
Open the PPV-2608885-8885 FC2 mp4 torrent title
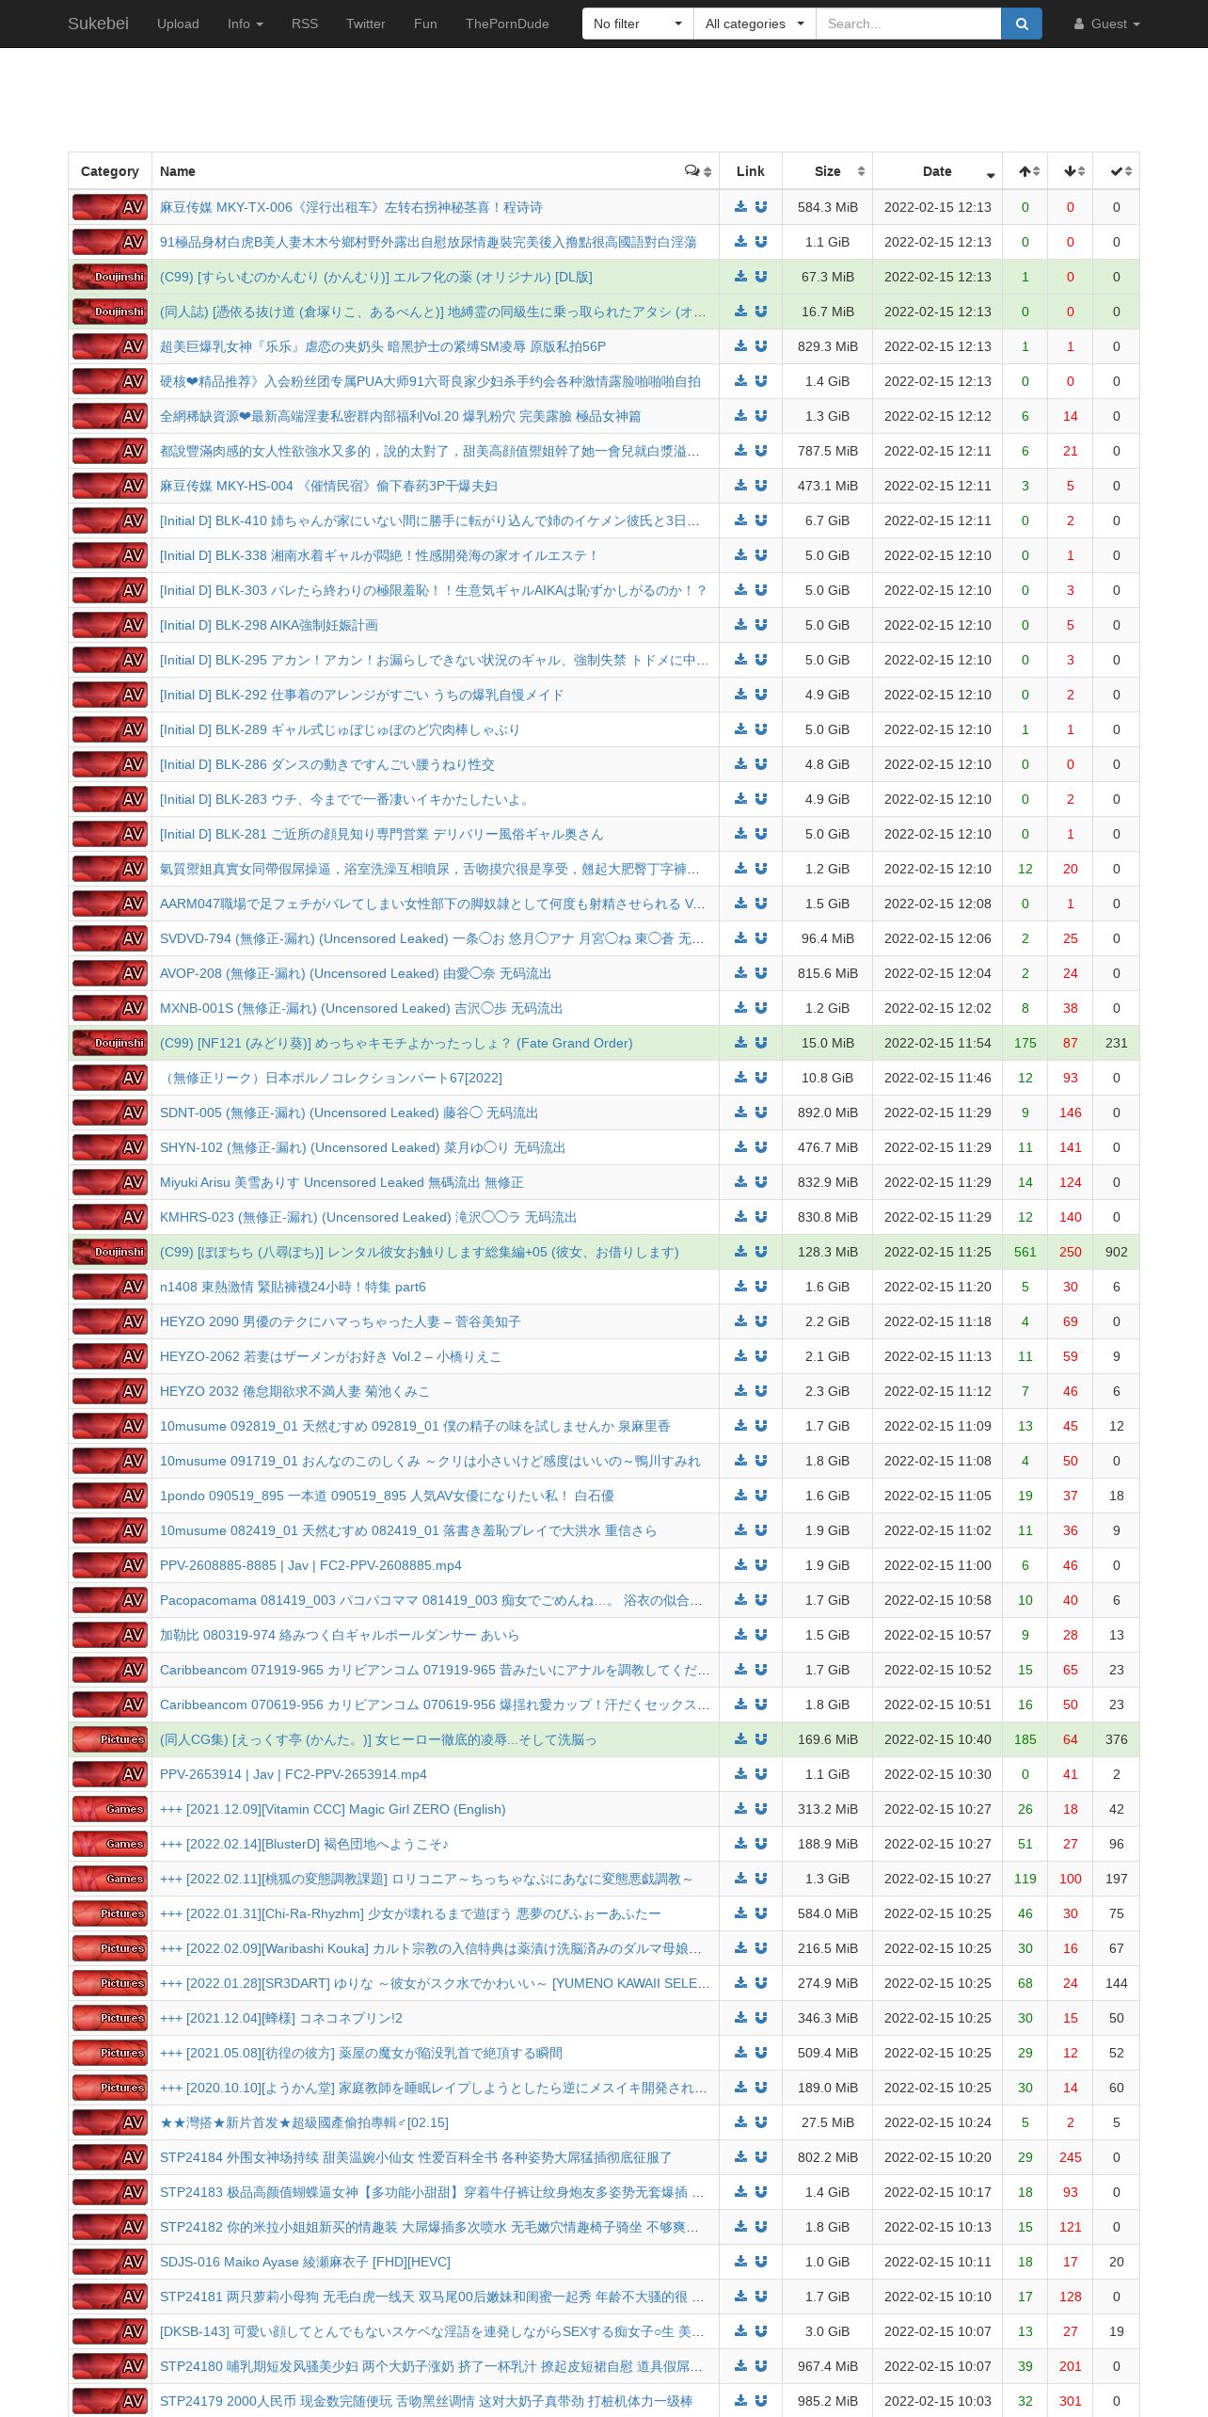310,1565
